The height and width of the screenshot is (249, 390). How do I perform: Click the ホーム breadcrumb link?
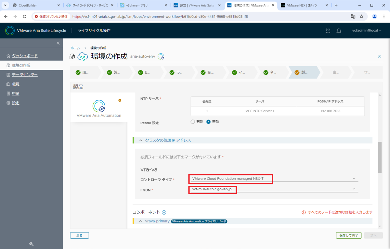pyautogui.click(x=75, y=48)
